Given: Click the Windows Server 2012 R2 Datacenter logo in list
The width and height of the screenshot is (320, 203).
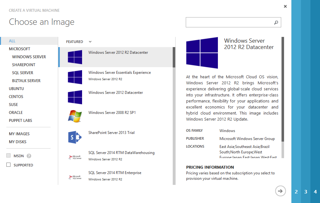Looking at the screenshot, I should (x=75, y=57).
